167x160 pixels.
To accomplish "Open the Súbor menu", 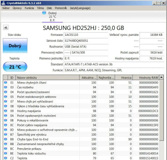I will 6,8.
